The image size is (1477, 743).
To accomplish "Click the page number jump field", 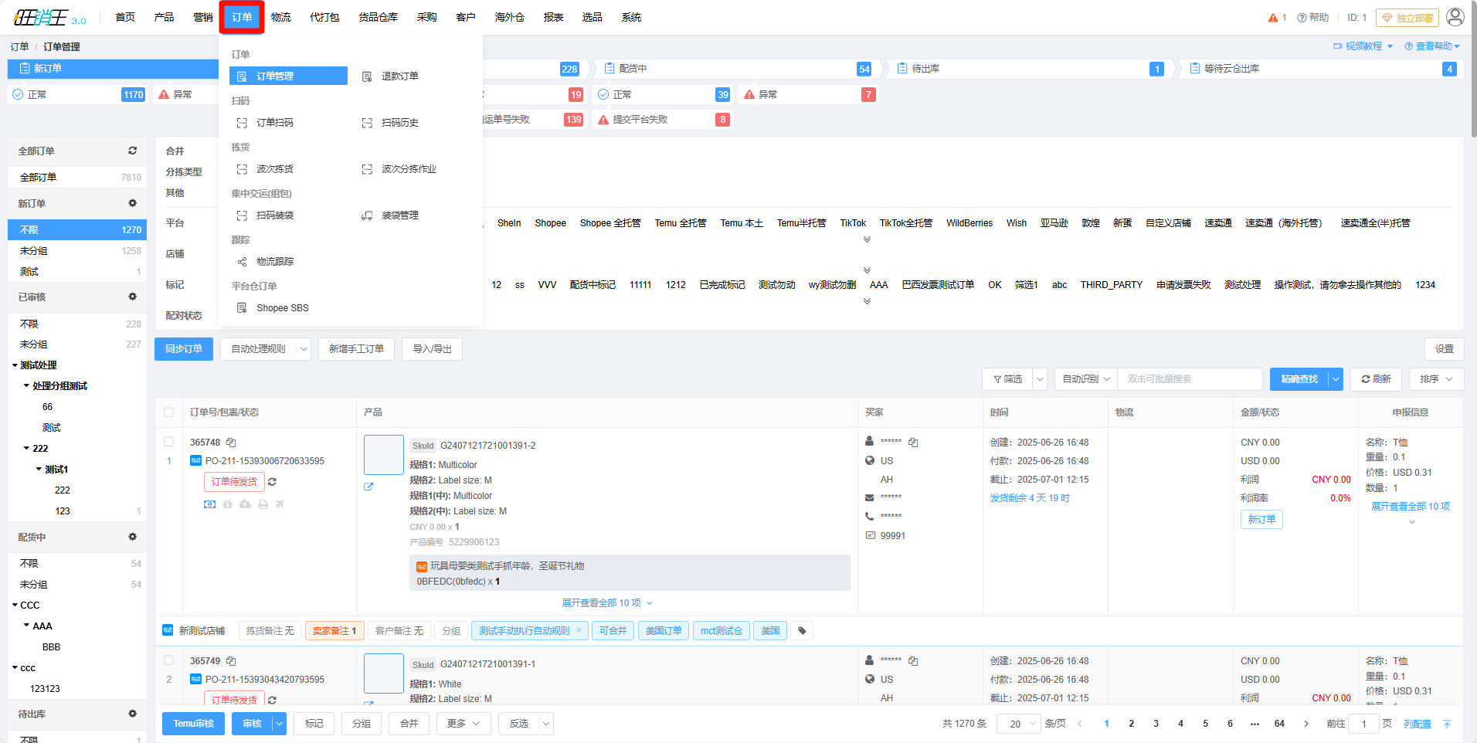I will pos(1363,724).
